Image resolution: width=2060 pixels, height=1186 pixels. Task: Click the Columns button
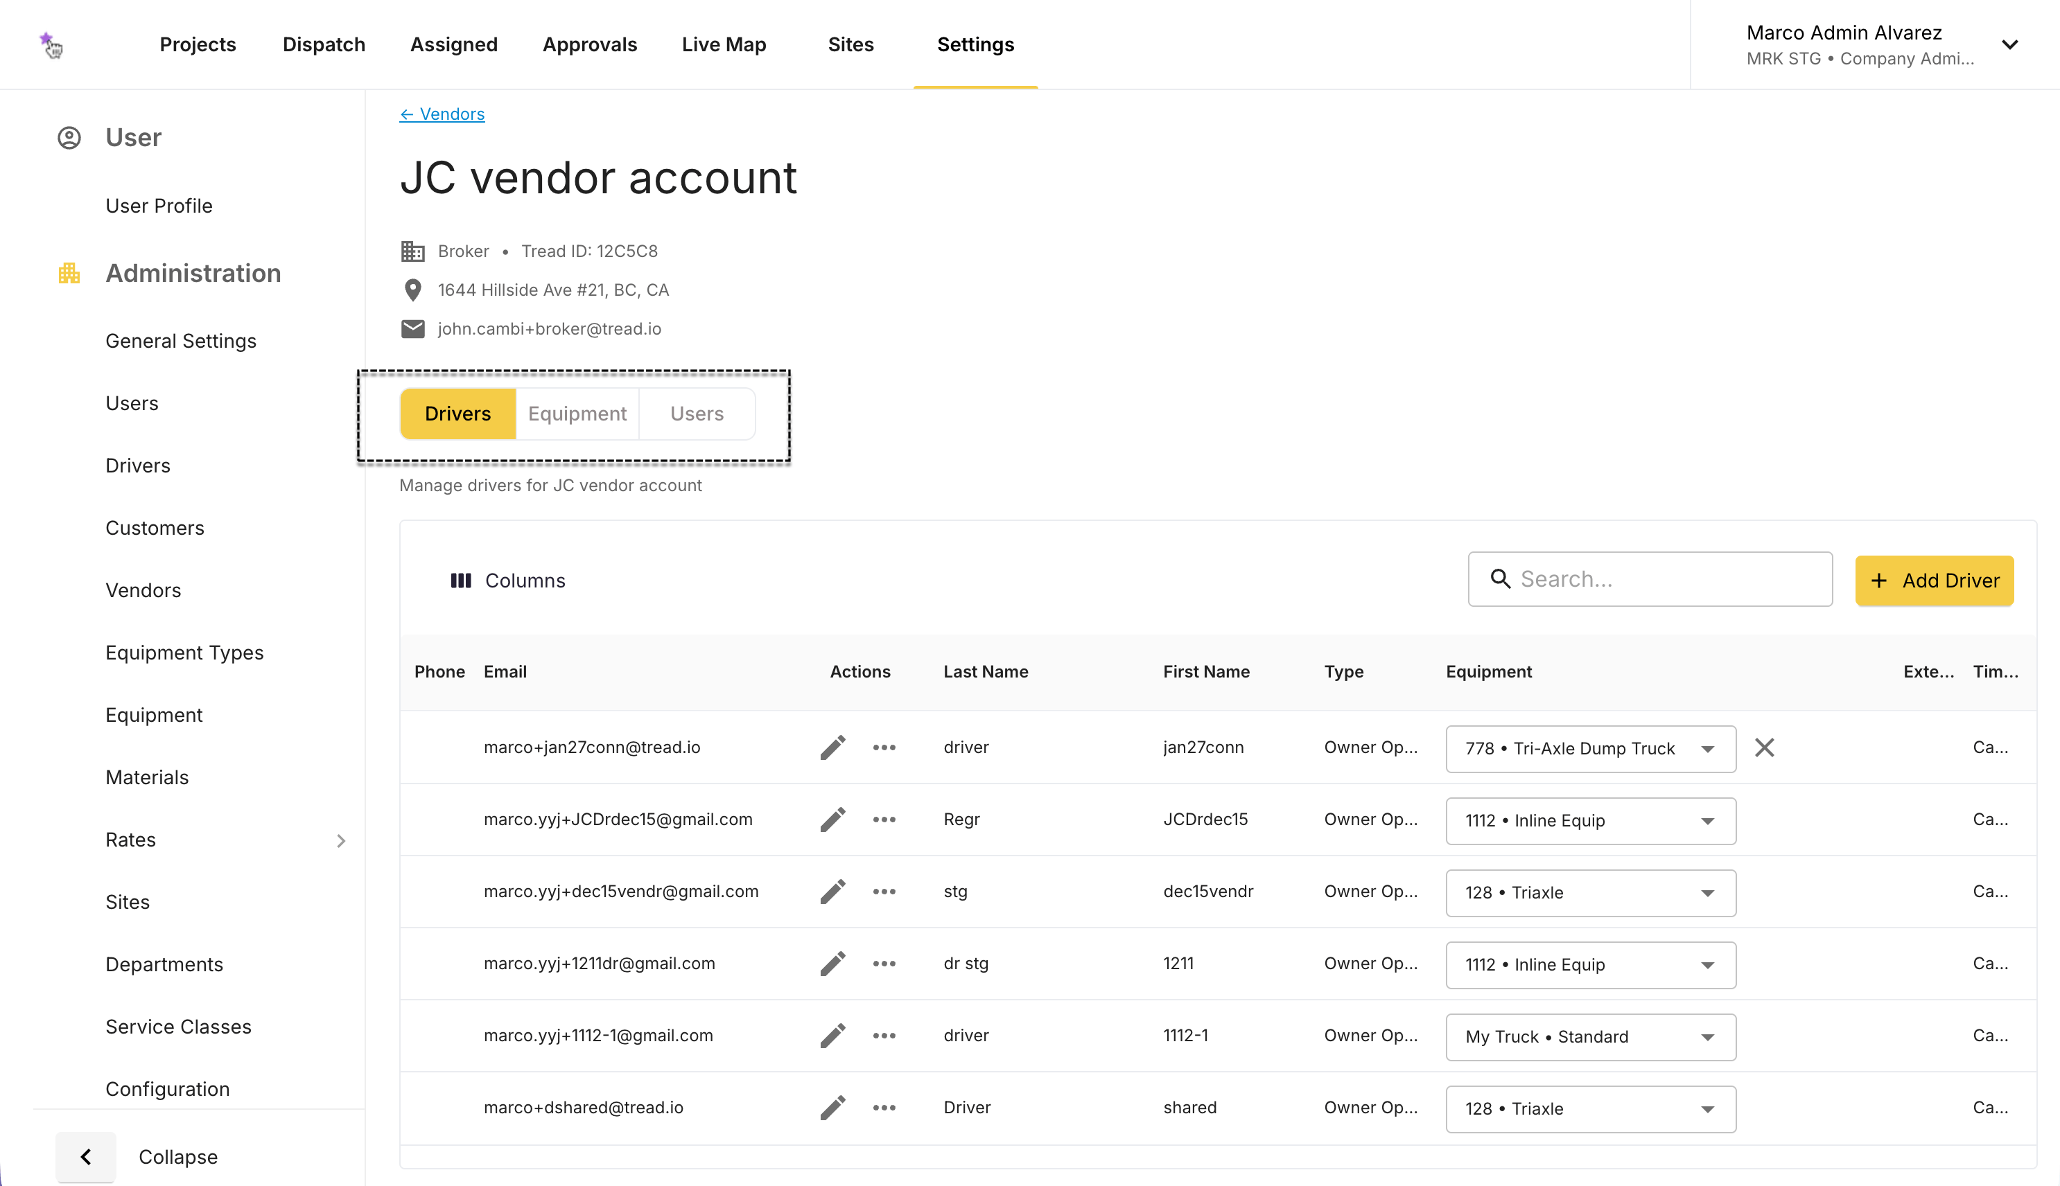coord(507,581)
